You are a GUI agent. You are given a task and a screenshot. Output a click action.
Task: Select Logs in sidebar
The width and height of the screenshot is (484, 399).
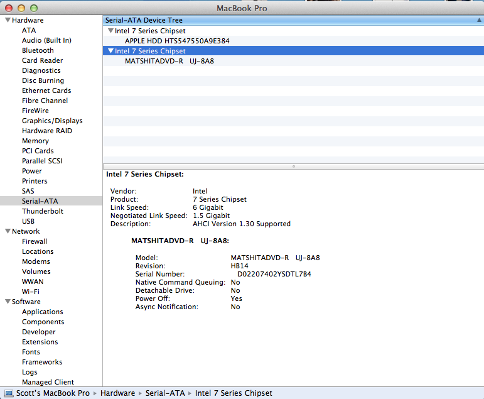(x=30, y=372)
